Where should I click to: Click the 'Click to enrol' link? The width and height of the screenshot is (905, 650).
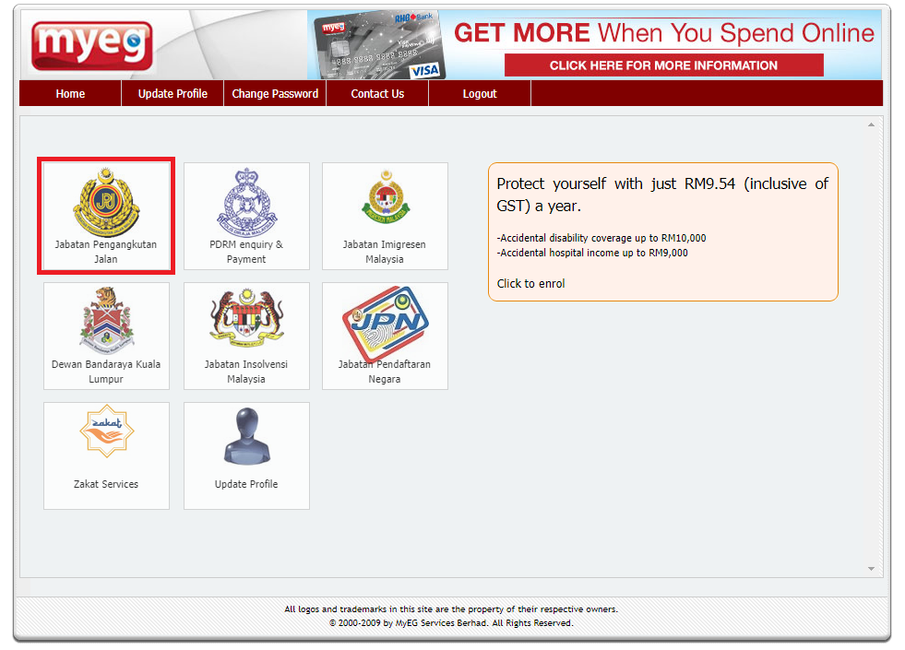(531, 284)
